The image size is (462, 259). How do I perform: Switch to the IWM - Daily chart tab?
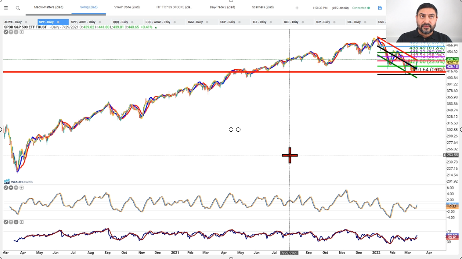pyautogui.click(x=195, y=22)
